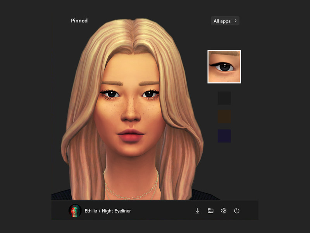Expand the All apps list

[225, 21]
